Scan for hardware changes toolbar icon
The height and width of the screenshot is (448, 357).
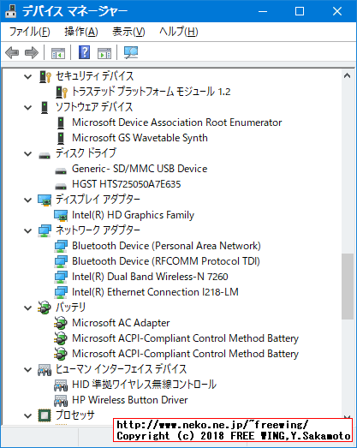pos(131,52)
